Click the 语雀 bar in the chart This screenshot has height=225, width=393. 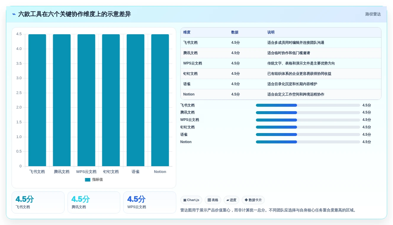(136, 100)
